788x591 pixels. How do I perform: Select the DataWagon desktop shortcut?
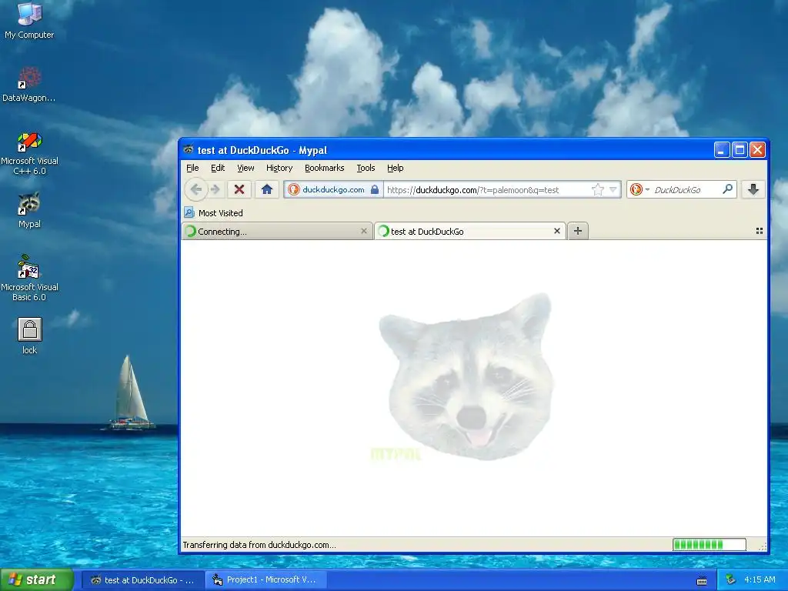[x=29, y=85]
